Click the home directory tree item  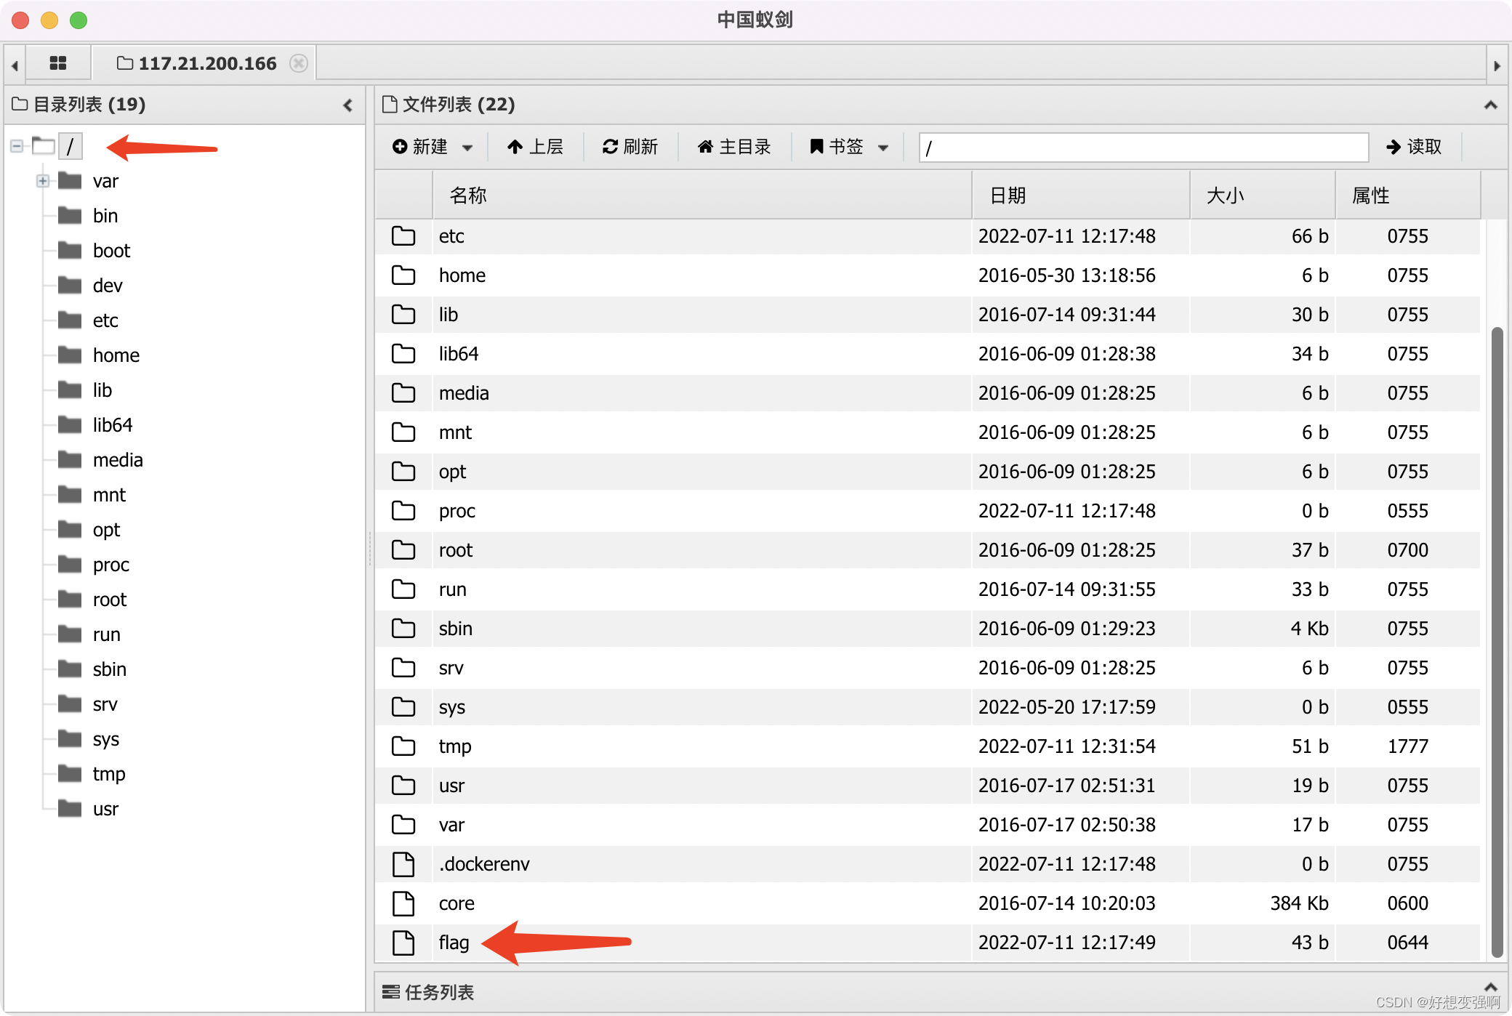pyautogui.click(x=116, y=354)
